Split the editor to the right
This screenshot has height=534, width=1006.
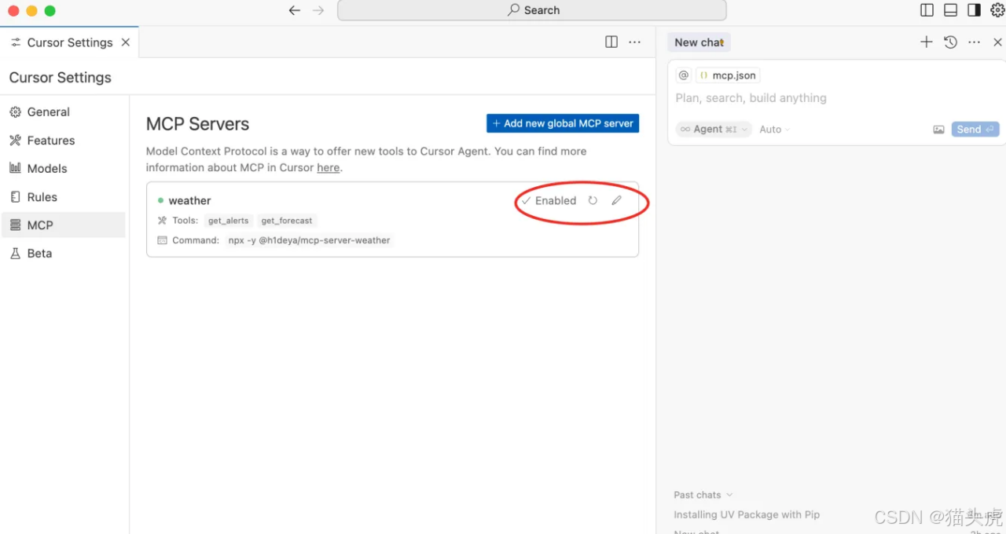(x=611, y=42)
